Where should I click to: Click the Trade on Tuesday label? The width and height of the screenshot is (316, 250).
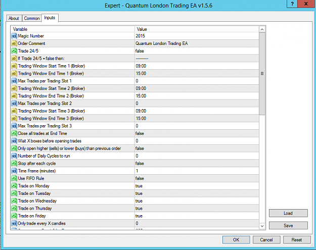[x=34, y=193]
